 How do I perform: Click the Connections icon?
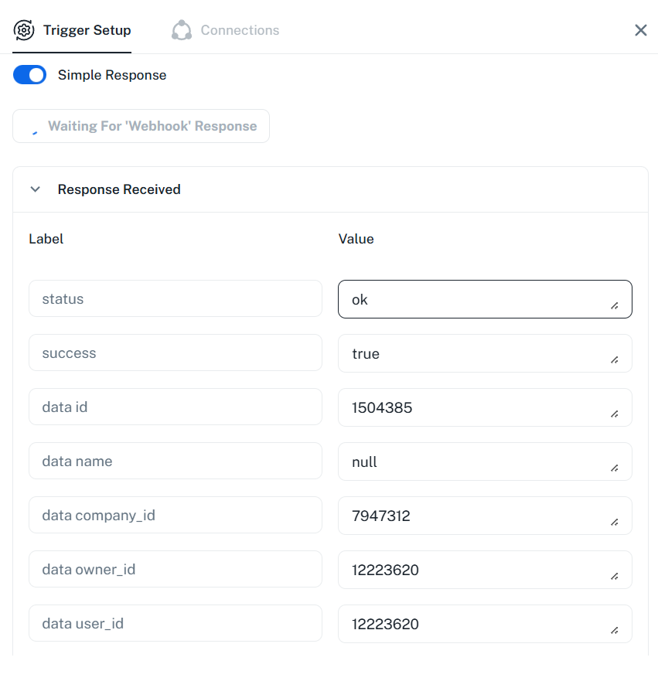pyautogui.click(x=182, y=30)
